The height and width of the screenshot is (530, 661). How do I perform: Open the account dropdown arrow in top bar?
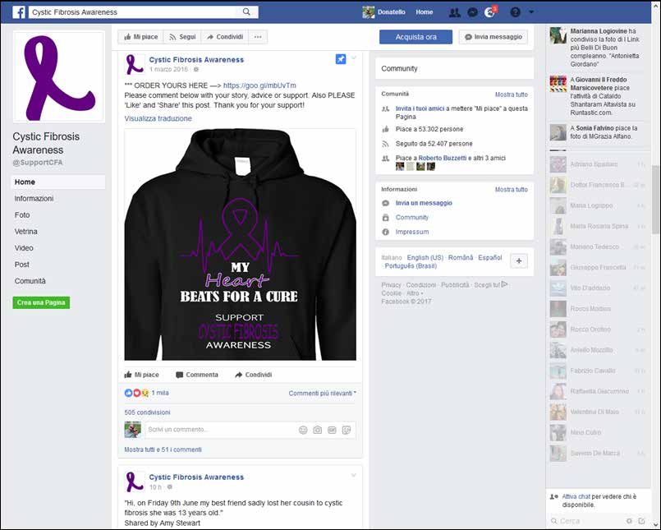[x=532, y=12]
